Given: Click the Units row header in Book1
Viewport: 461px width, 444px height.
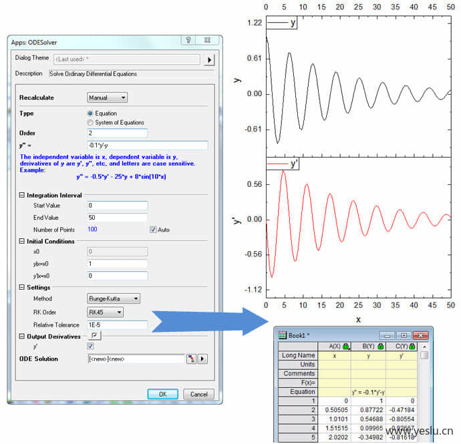Looking at the screenshot, I should [298, 365].
